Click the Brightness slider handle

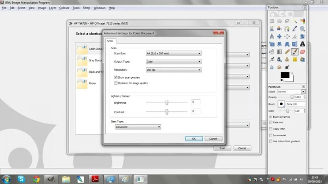tap(167, 102)
